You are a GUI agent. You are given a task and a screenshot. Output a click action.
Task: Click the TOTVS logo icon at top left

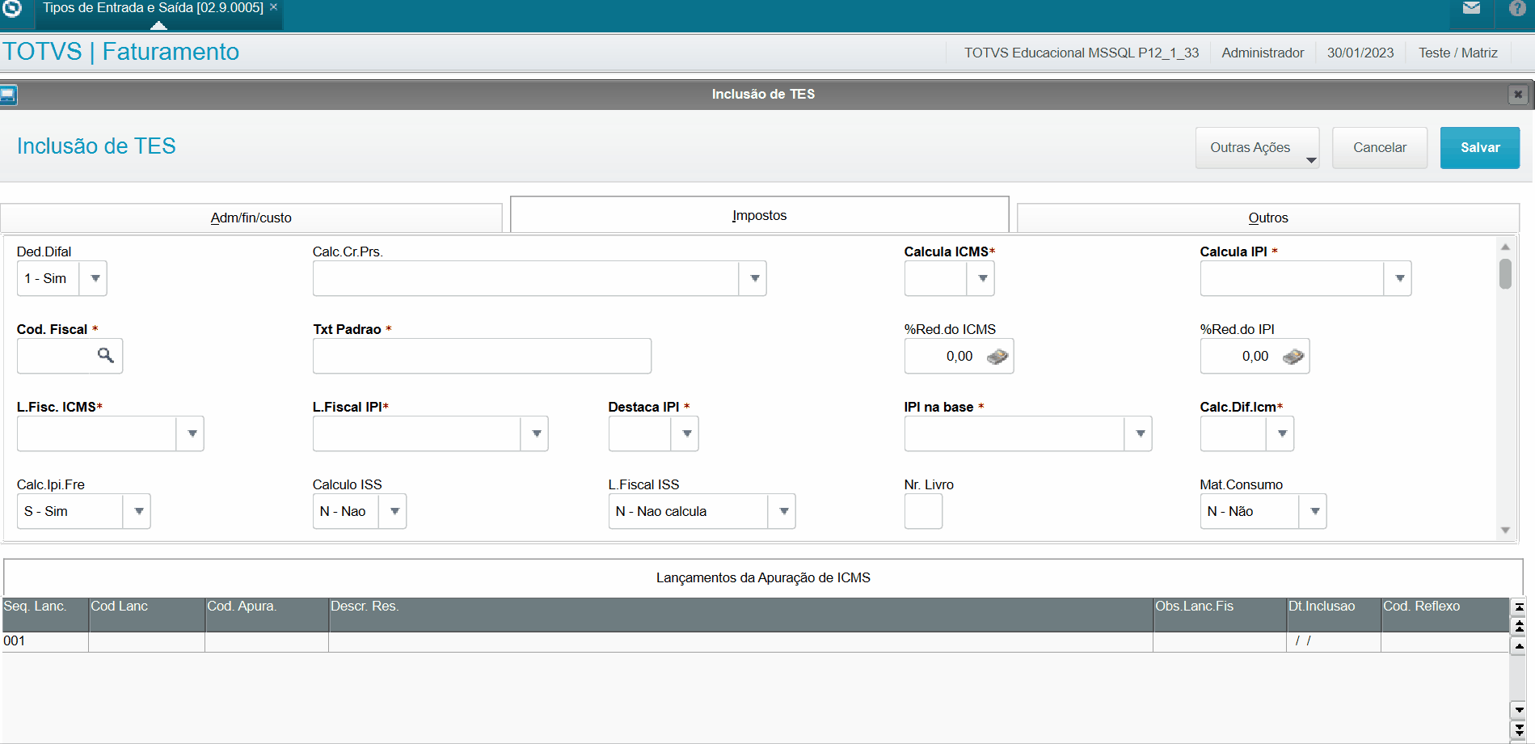coord(11,8)
